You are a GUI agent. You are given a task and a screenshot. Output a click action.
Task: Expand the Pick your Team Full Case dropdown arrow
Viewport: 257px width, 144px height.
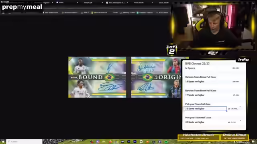[240, 107]
